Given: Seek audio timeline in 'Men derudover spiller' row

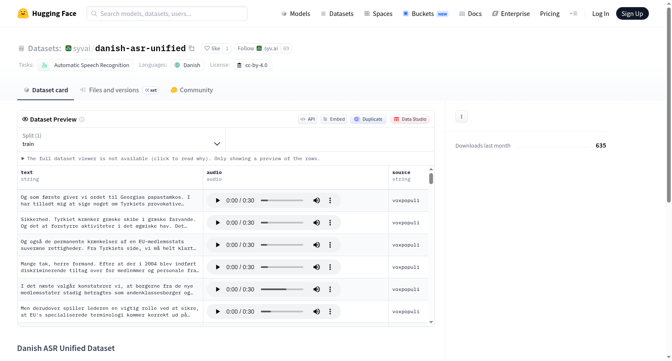Looking at the screenshot, I should point(282,312).
